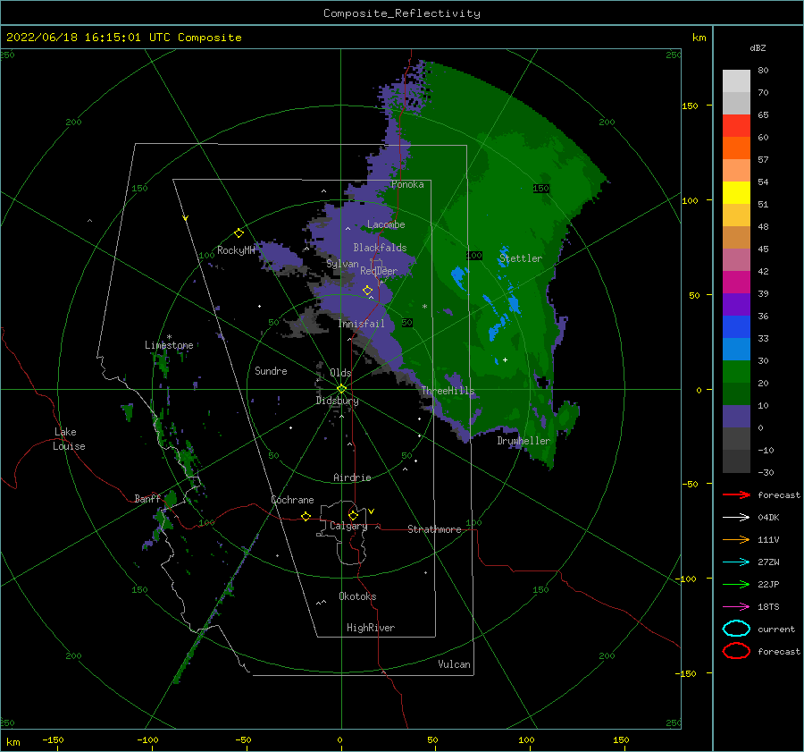
Task: Click the 18TS legend label
Action: point(768,607)
